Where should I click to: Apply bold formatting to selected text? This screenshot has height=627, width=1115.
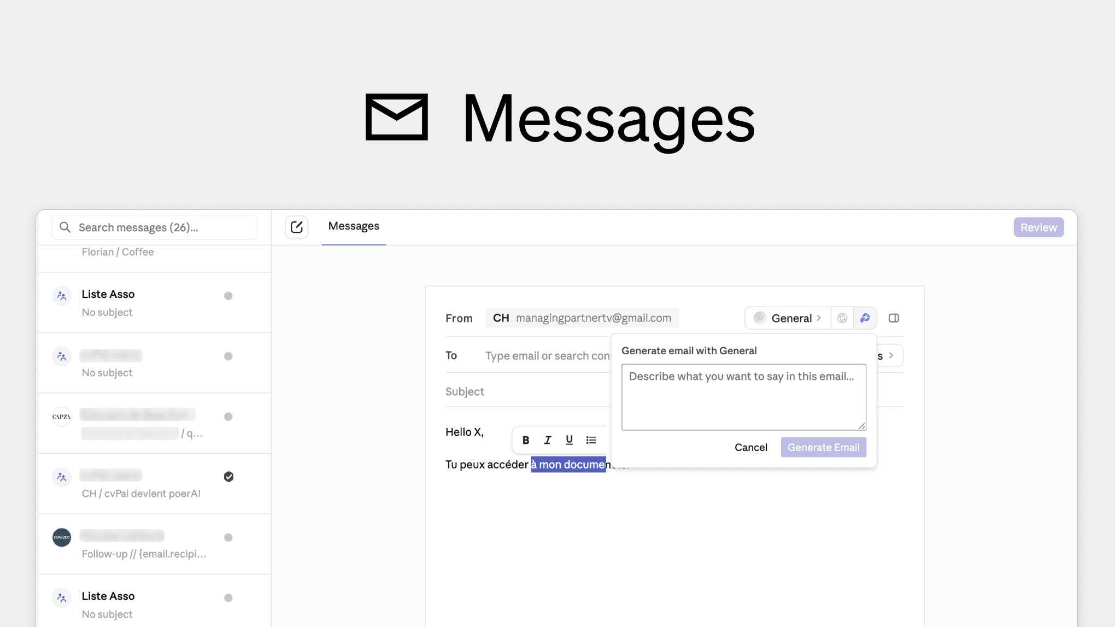[x=525, y=440]
